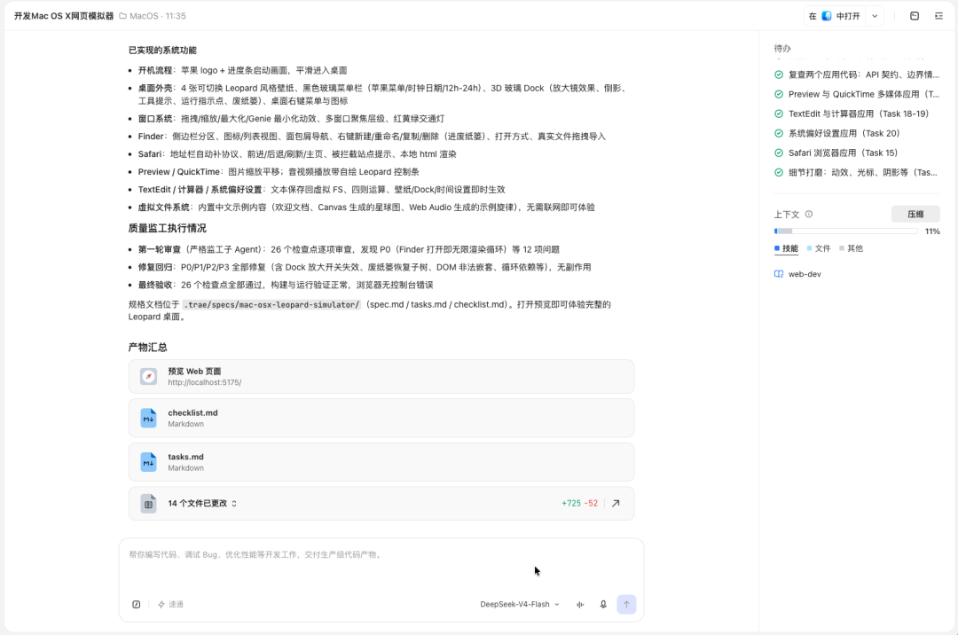
Task: Open the checklist.md file card
Action: point(381,419)
